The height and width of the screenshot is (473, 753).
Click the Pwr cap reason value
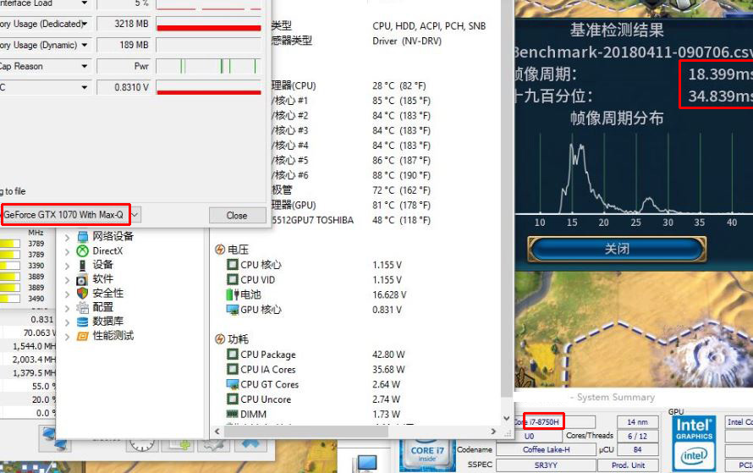pos(124,66)
